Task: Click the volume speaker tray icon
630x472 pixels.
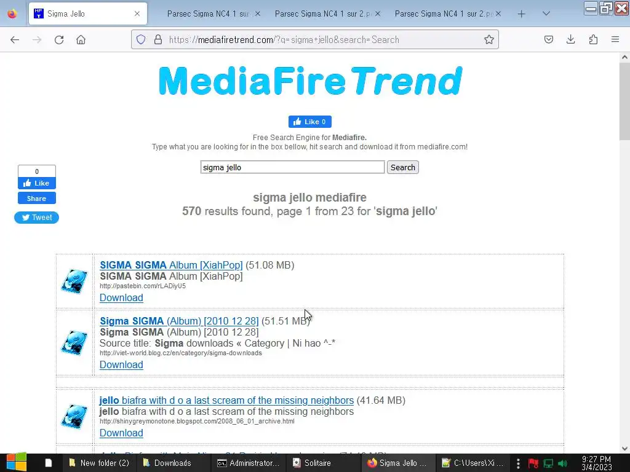Action: (x=562, y=463)
